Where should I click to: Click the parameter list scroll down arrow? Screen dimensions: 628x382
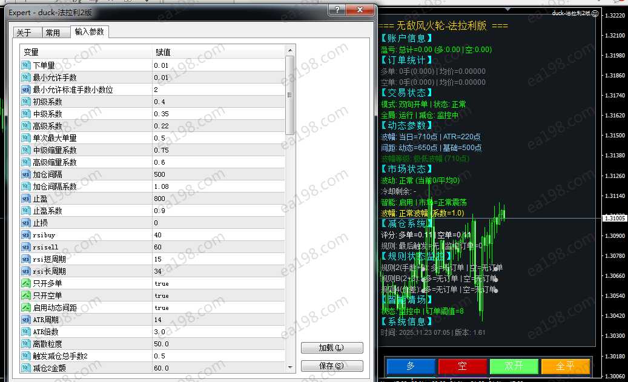pyautogui.click(x=289, y=367)
